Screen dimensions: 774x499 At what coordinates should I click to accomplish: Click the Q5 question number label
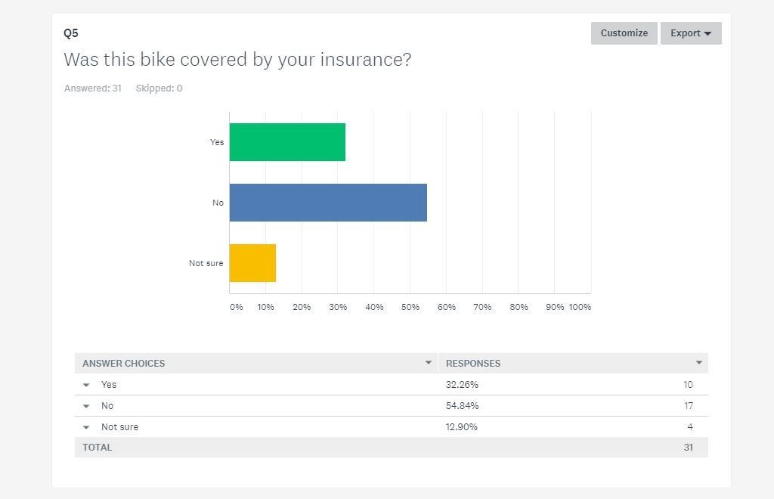(71, 33)
